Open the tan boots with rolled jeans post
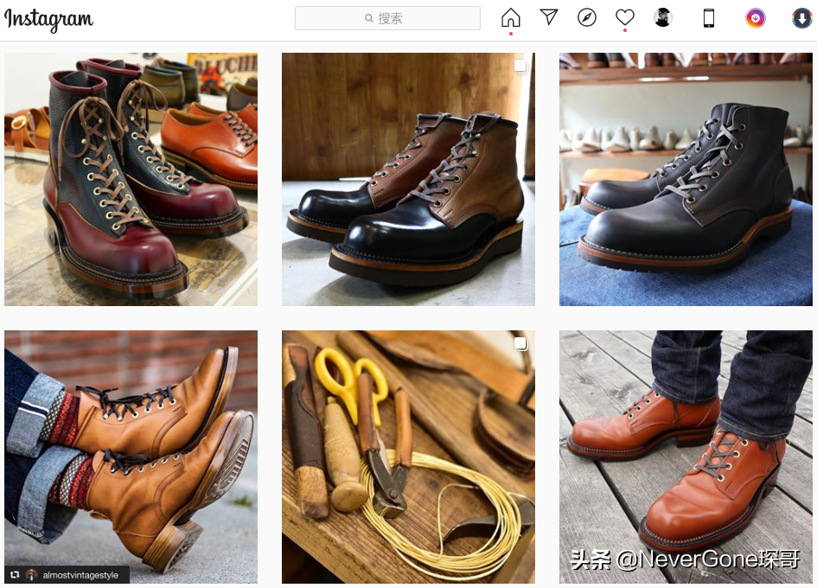Image resolution: width=817 pixels, height=588 pixels. pyautogui.click(x=131, y=457)
